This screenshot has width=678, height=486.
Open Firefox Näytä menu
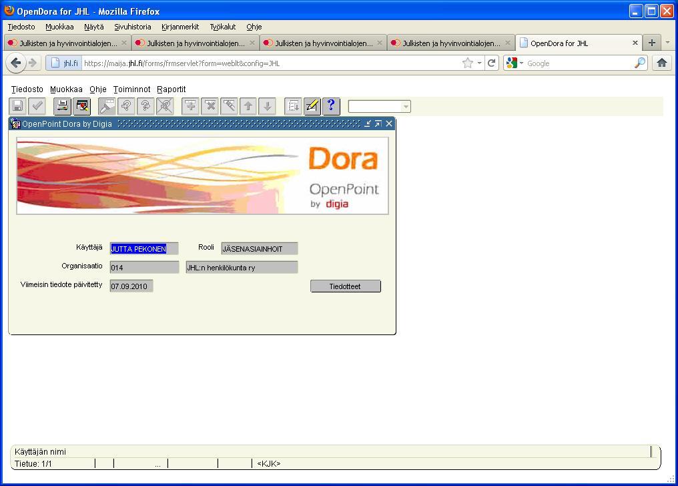click(x=94, y=27)
